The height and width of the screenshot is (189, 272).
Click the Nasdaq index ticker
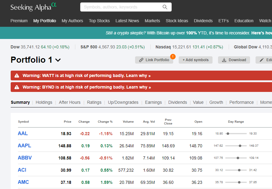coord(189,47)
